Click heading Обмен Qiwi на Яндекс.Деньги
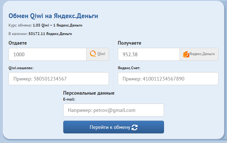The width and height of the screenshot is (227, 143). pyautogui.click(x=53, y=16)
